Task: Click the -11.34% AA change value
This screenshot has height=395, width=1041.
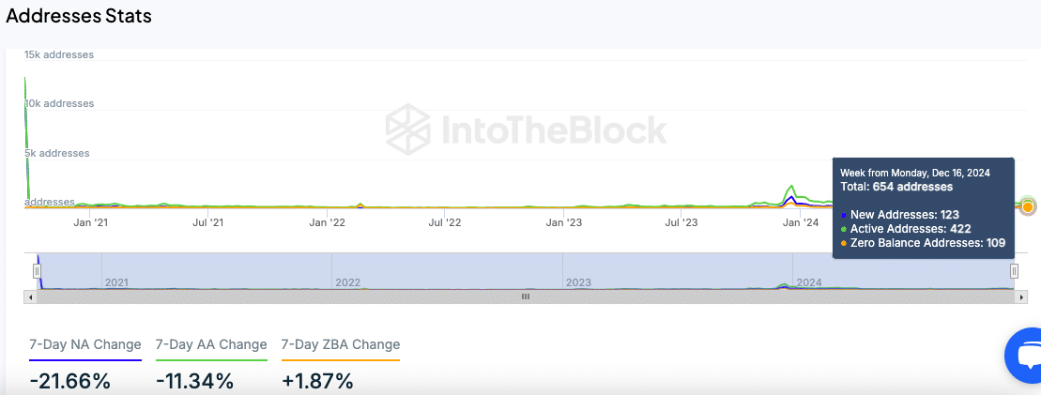Action: point(196,381)
